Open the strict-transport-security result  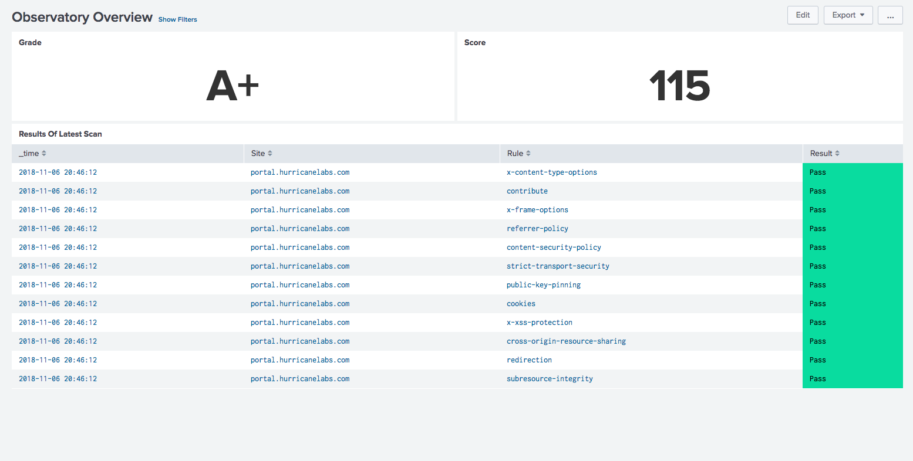(x=558, y=266)
